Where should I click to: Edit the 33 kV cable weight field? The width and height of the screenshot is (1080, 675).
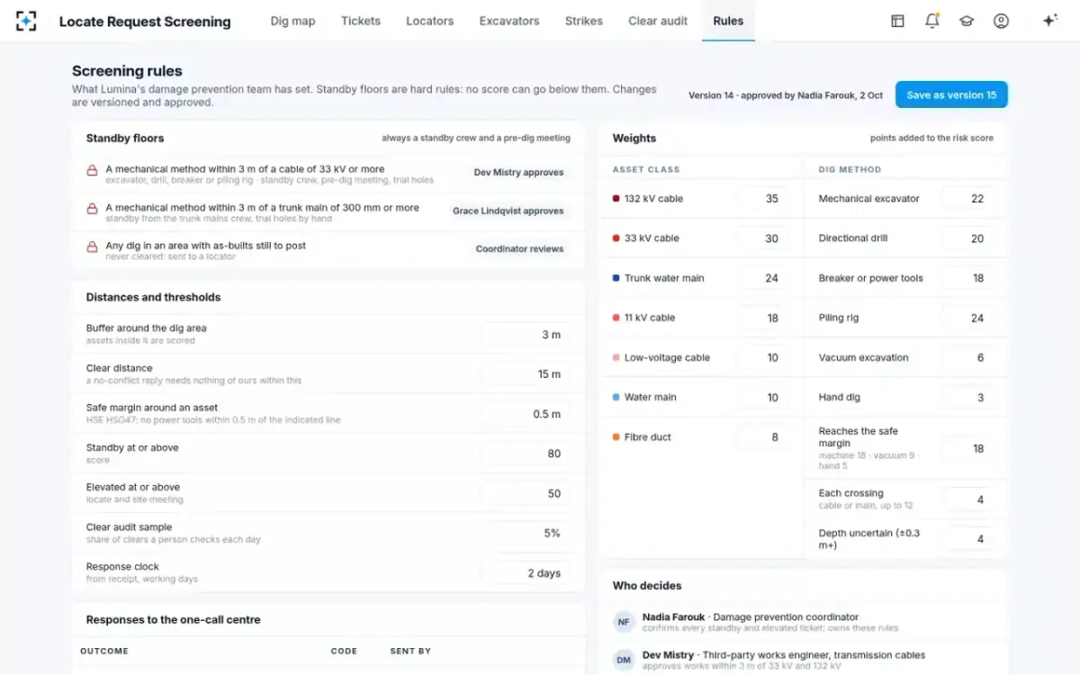coord(762,238)
